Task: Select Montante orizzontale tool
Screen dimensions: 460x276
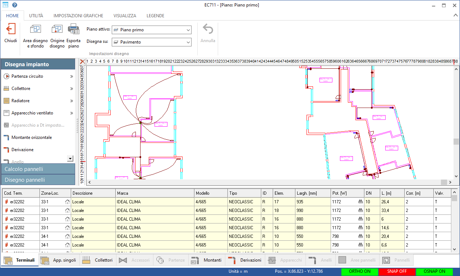Action: [32, 137]
